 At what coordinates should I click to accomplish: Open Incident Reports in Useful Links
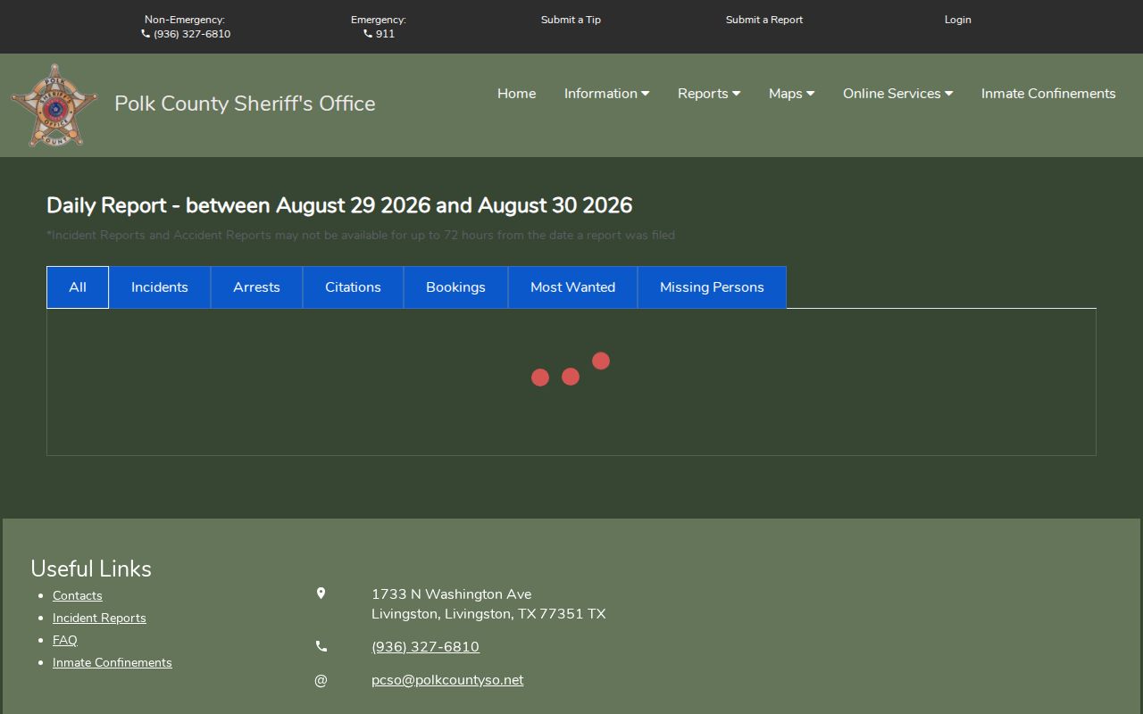coord(99,619)
